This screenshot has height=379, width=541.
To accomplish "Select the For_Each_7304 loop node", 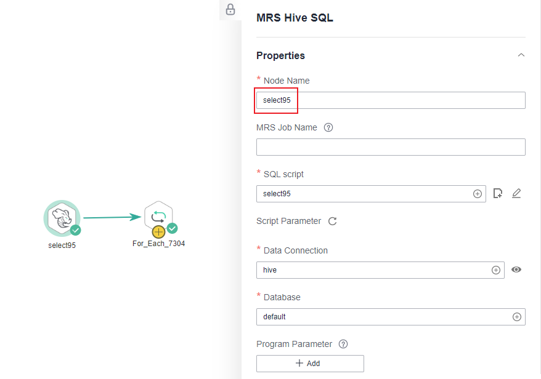I will pyautogui.click(x=158, y=217).
